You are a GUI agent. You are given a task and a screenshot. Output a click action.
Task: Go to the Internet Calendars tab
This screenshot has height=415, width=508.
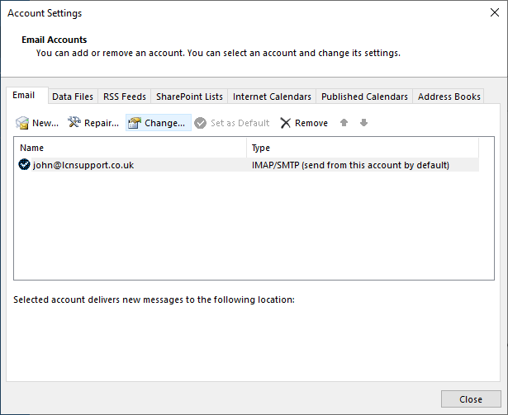tap(272, 97)
